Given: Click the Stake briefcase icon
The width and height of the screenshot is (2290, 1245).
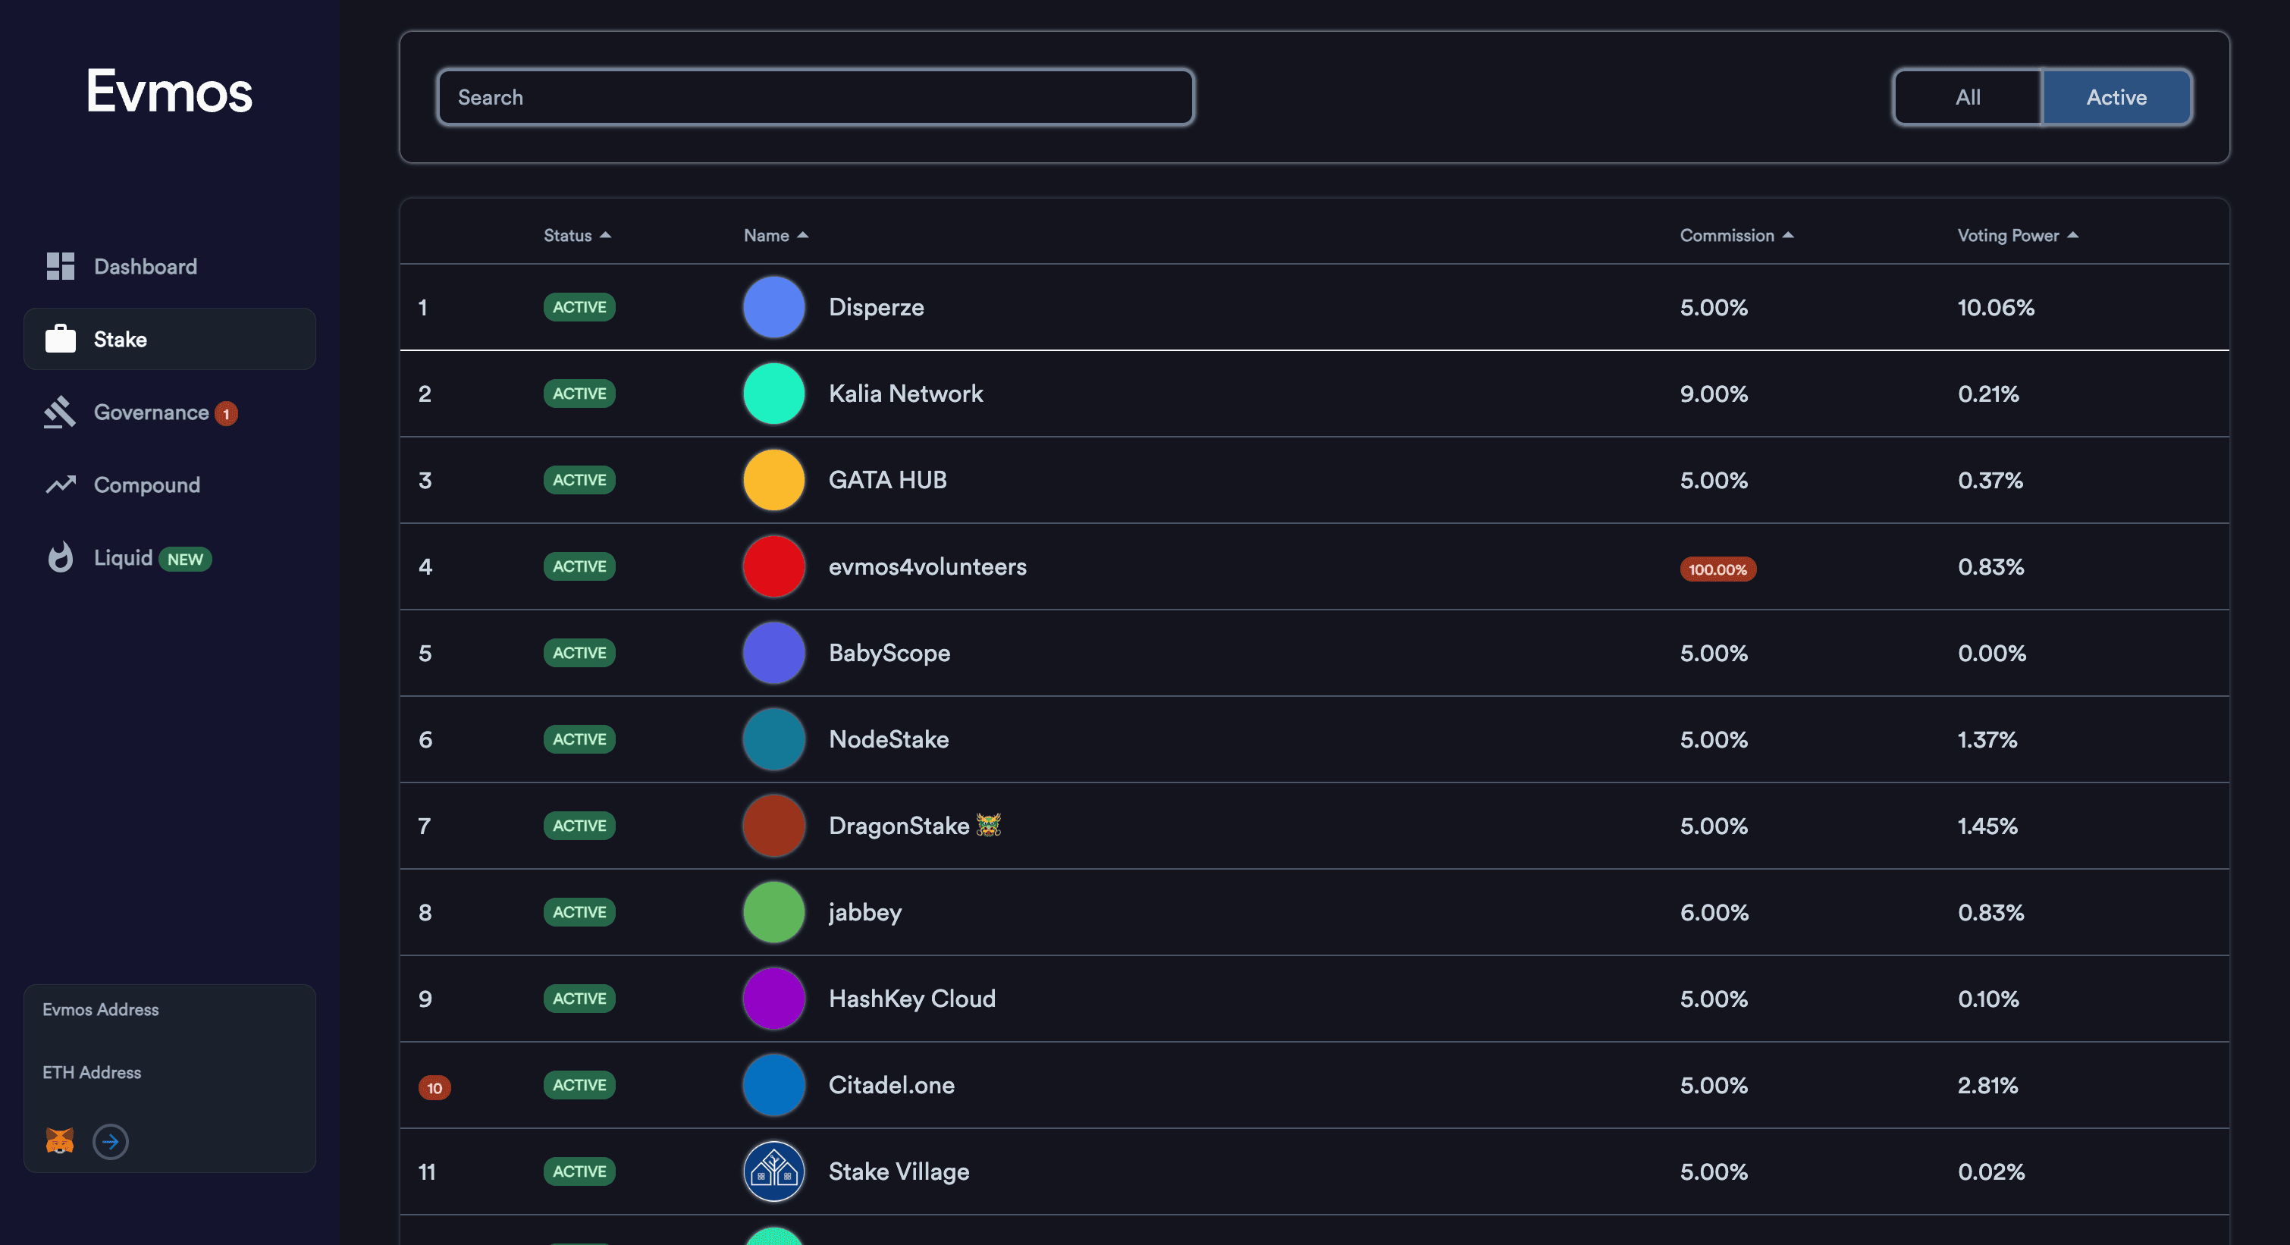Looking at the screenshot, I should 60,339.
